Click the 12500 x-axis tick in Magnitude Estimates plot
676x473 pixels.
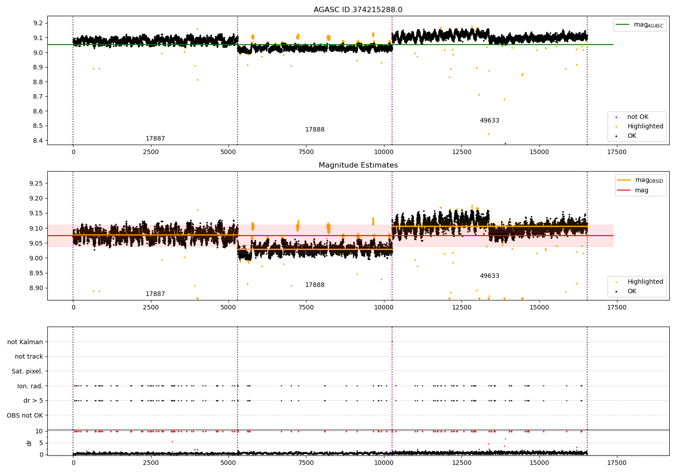(x=461, y=307)
